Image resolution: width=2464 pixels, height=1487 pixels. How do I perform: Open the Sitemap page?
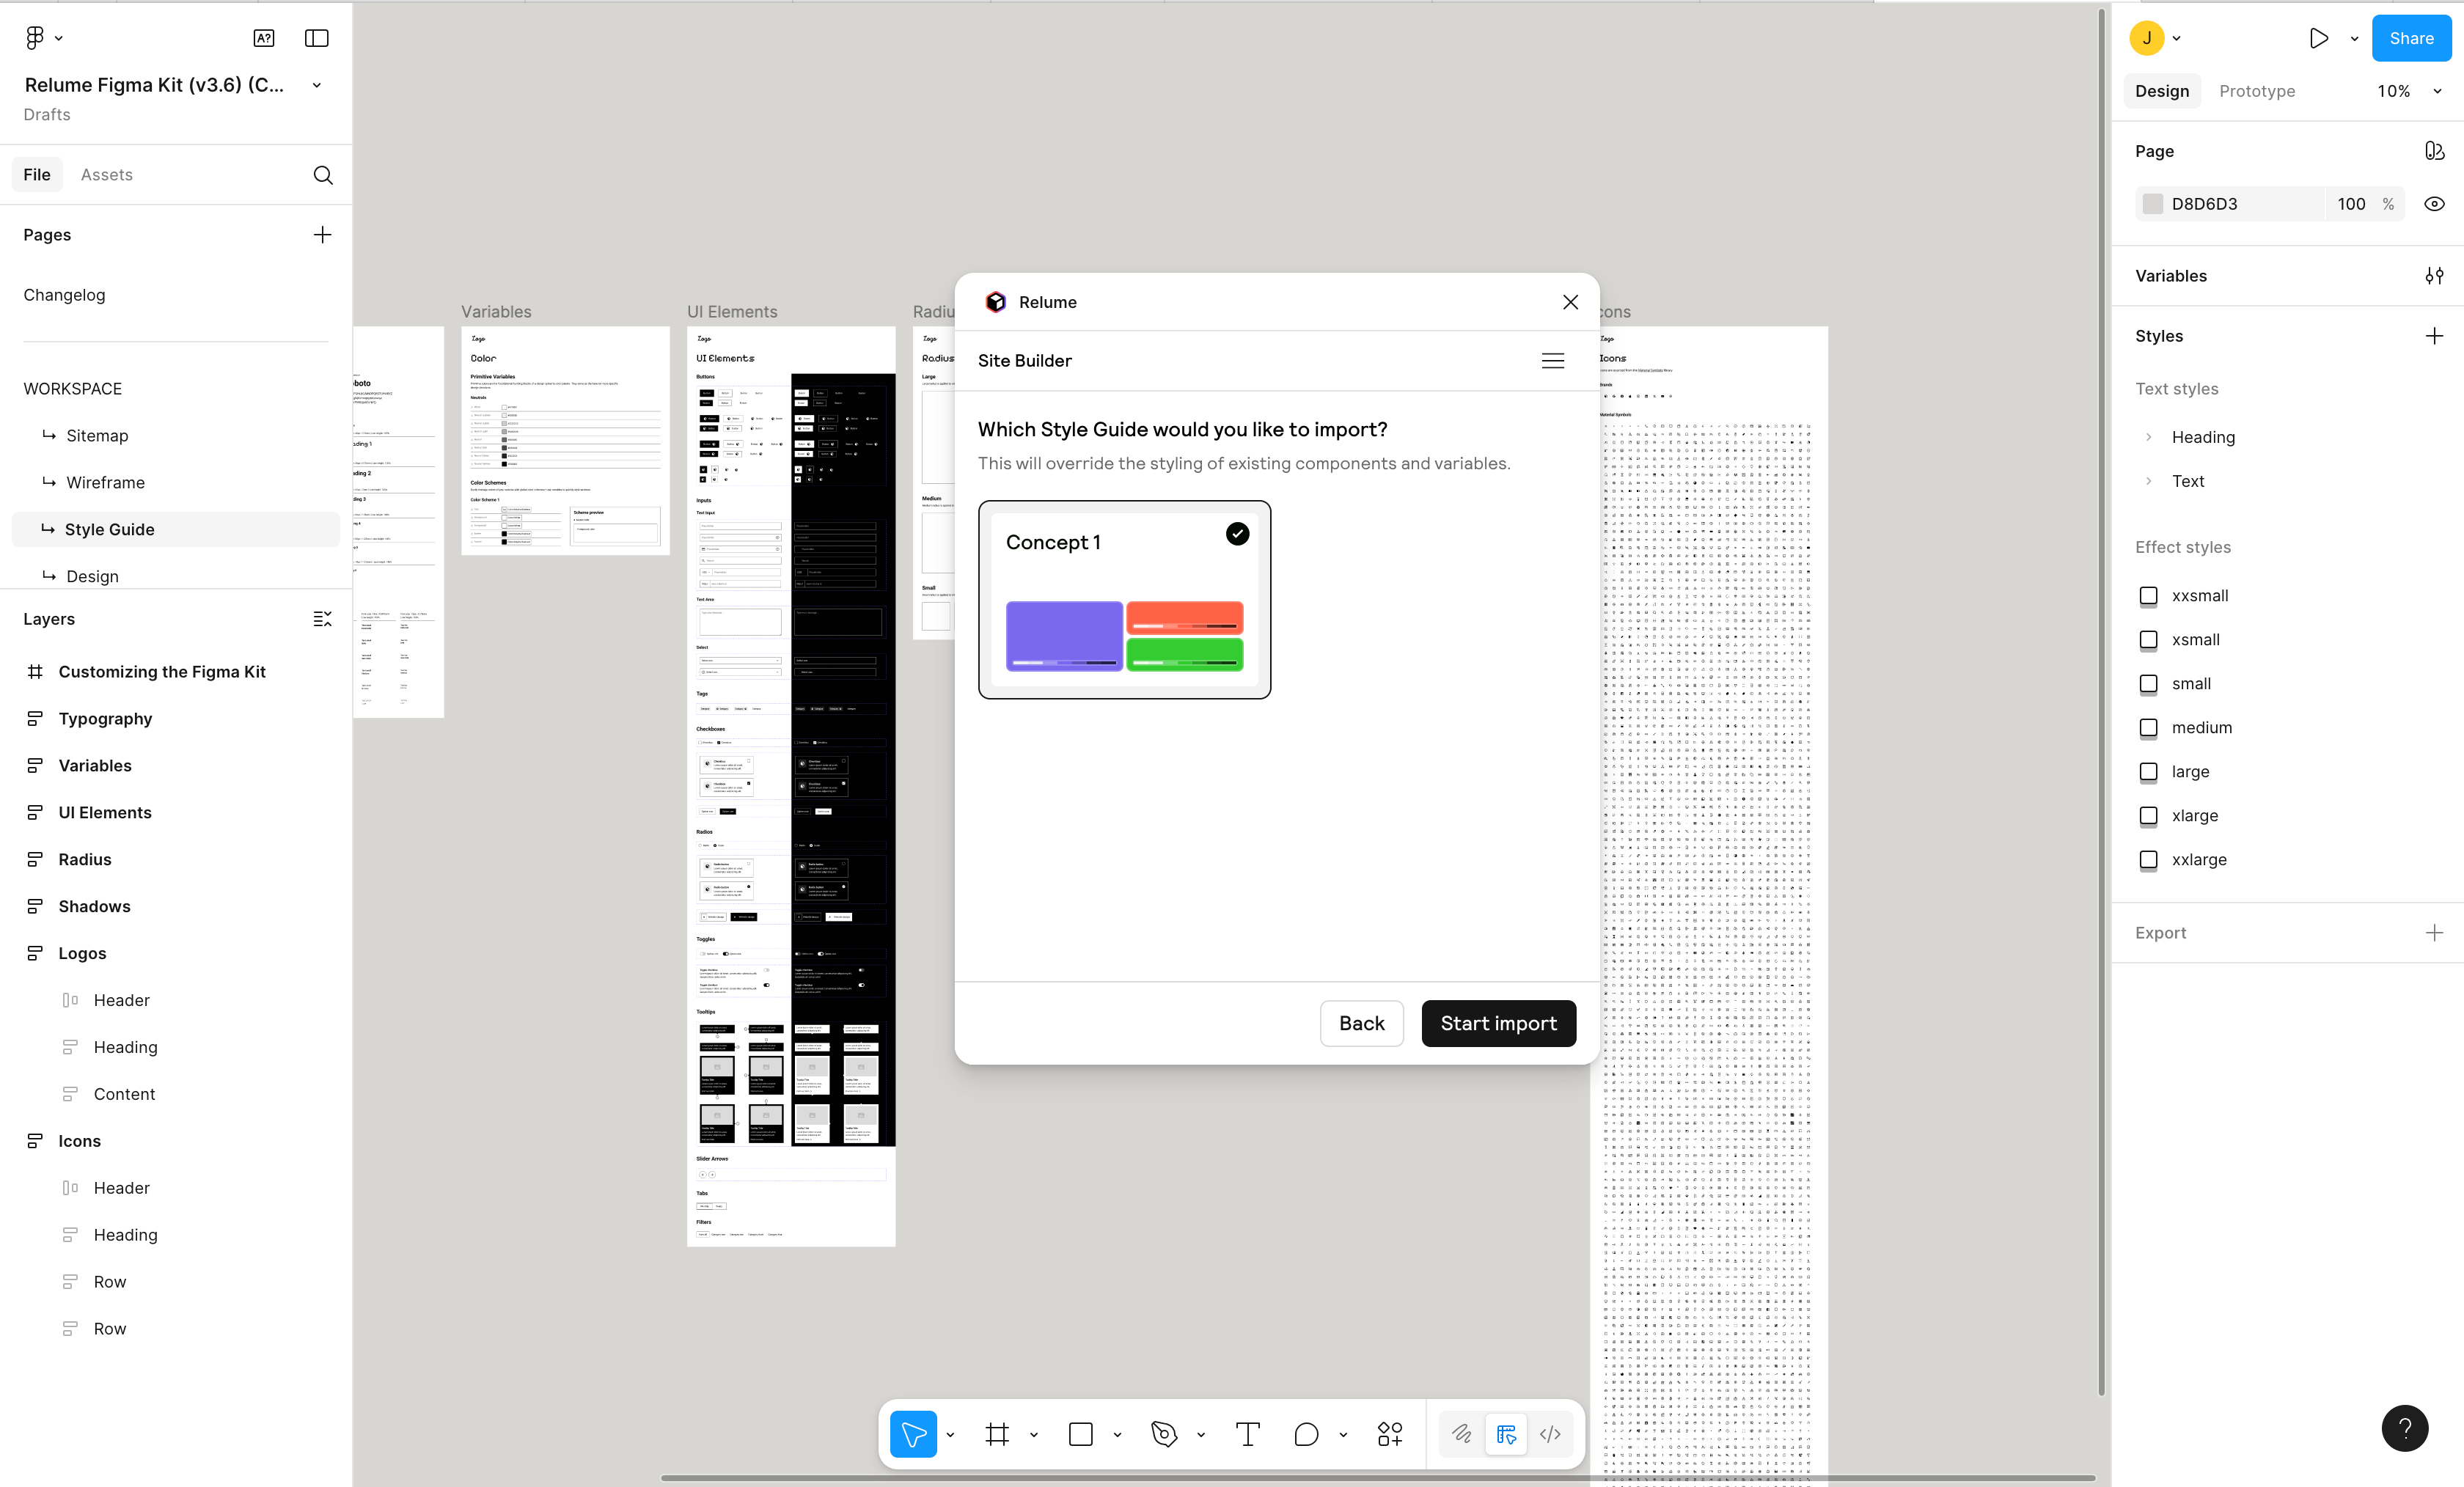[97, 436]
